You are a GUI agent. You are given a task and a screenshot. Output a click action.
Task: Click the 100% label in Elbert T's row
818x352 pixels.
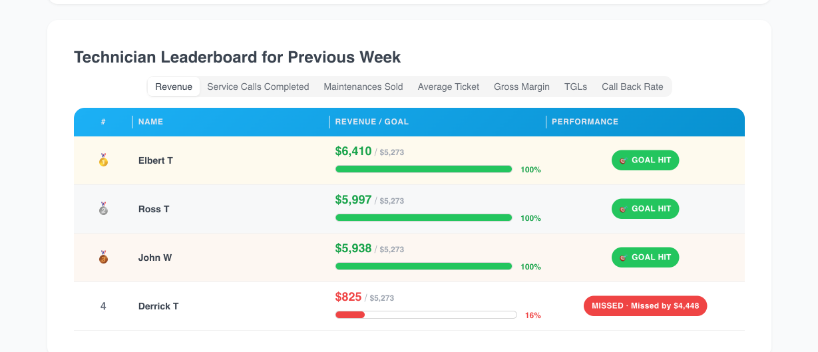[x=530, y=170]
